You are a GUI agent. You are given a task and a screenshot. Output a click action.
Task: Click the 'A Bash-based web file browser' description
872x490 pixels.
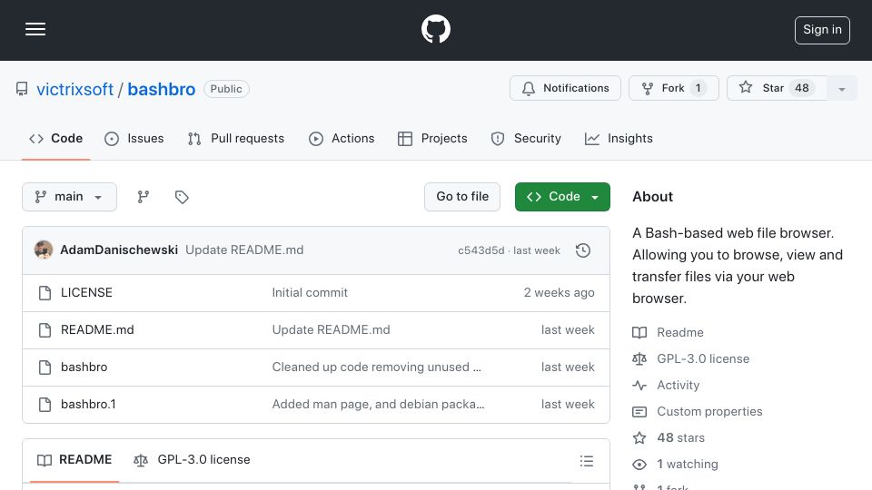738,266
